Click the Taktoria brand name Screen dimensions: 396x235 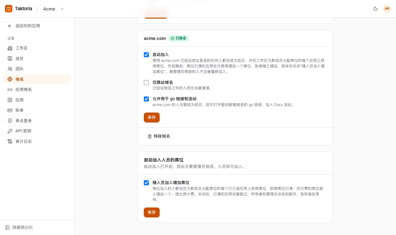pyautogui.click(x=24, y=9)
